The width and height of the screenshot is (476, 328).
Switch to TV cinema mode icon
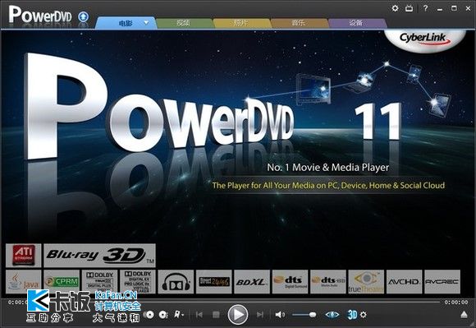(x=410, y=8)
